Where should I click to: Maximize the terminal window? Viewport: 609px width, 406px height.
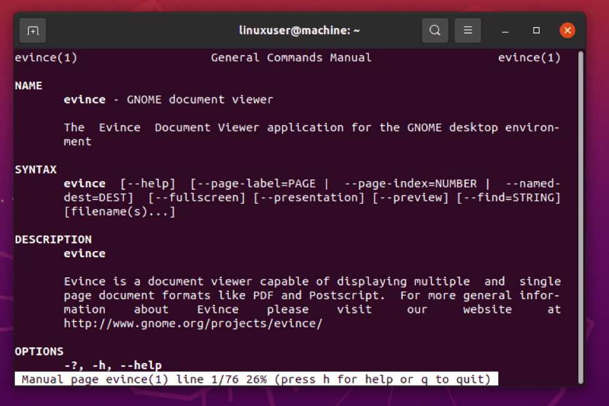click(x=536, y=30)
